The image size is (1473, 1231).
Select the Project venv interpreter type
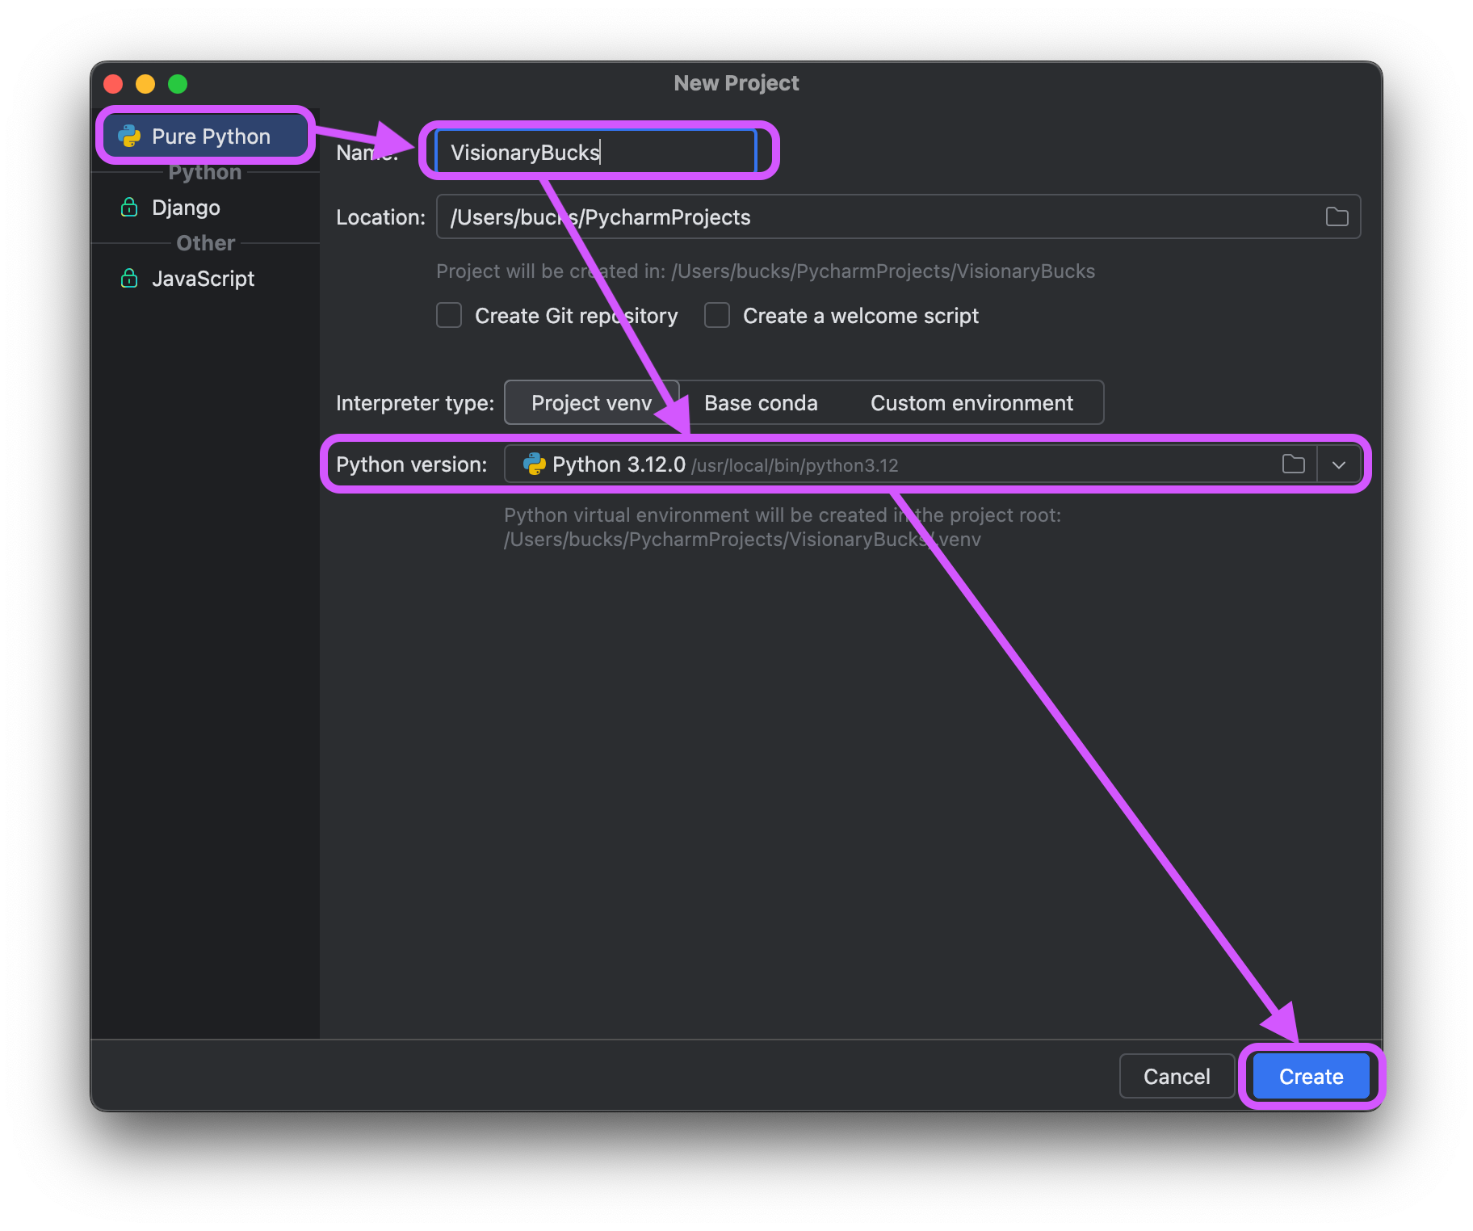pyautogui.click(x=591, y=403)
